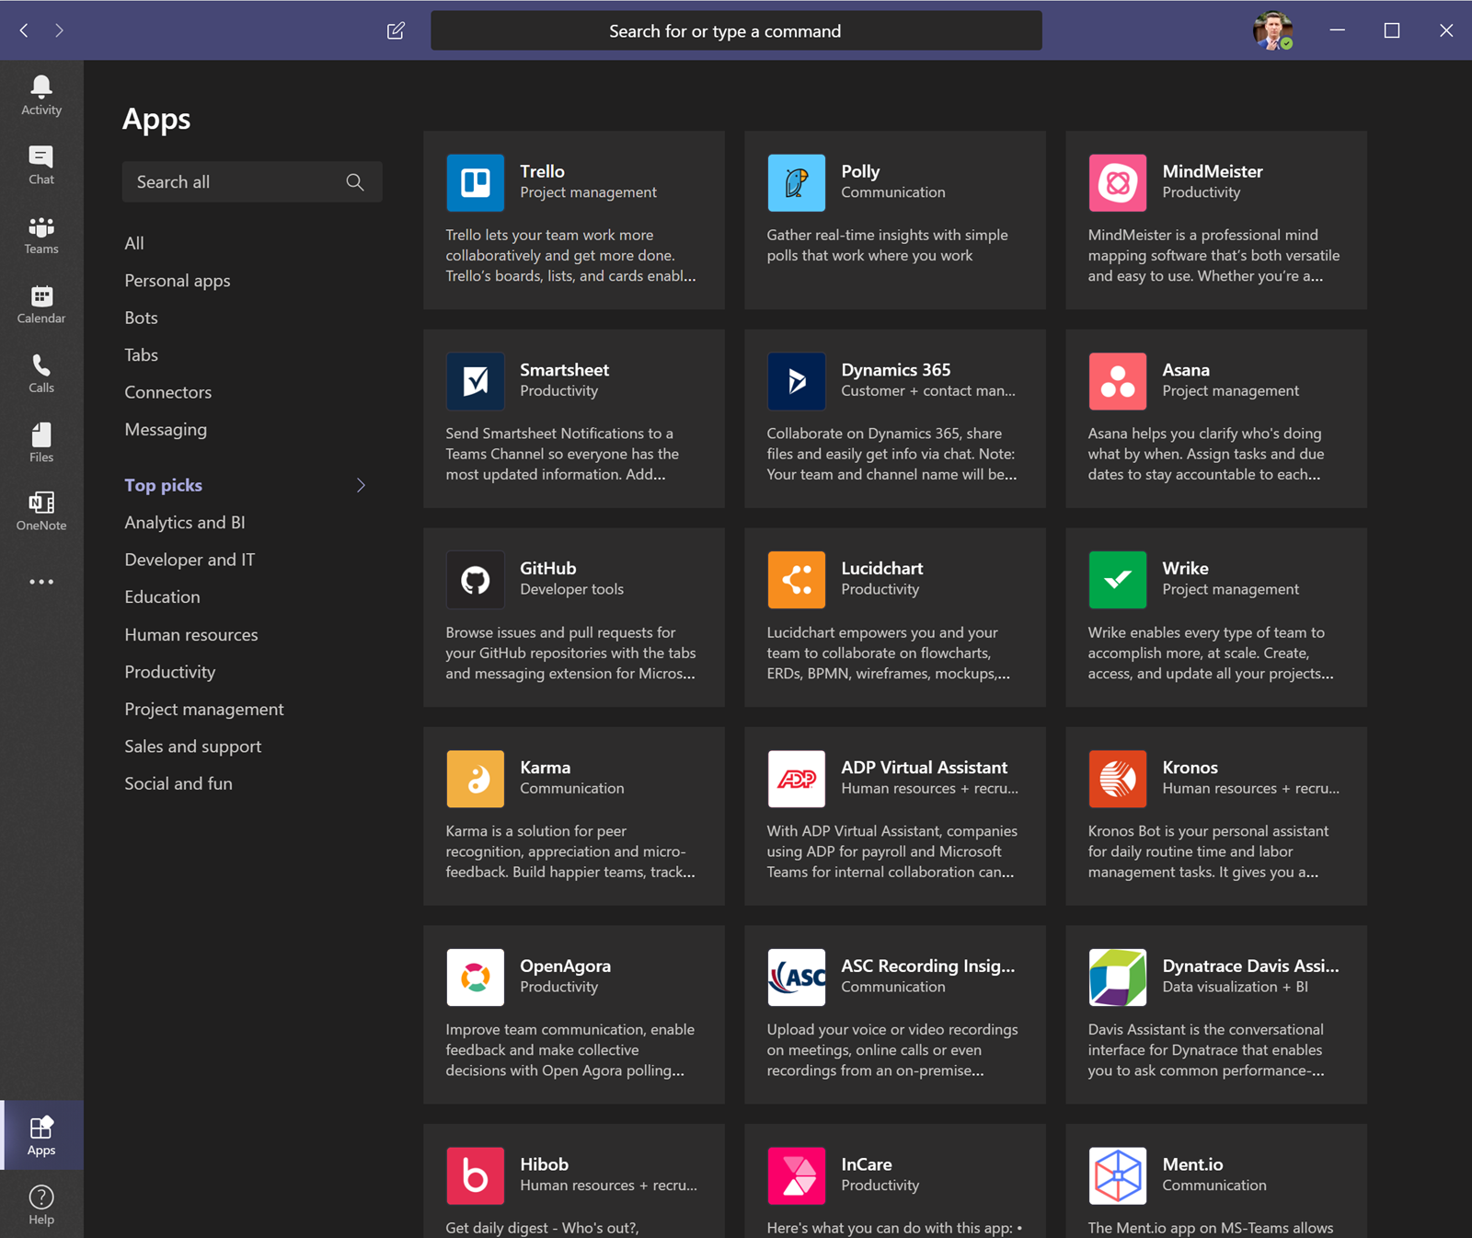
Task: Select Top picks category
Action: point(164,485)
